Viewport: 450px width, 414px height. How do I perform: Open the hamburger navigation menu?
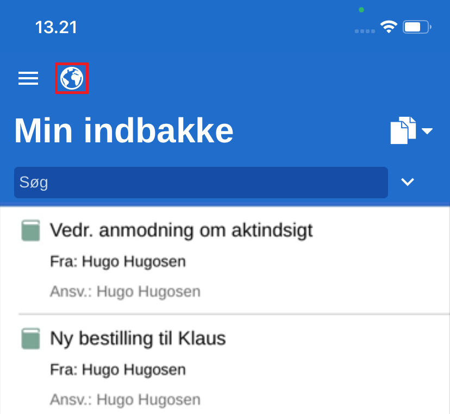click(x=28, y=79)
